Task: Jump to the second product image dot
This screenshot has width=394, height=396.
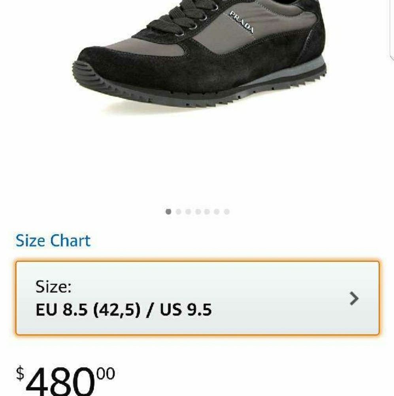Action: [178, 211]
